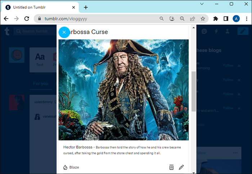
Task: Bookmark this page with the star
Action: tap(203, 19)
